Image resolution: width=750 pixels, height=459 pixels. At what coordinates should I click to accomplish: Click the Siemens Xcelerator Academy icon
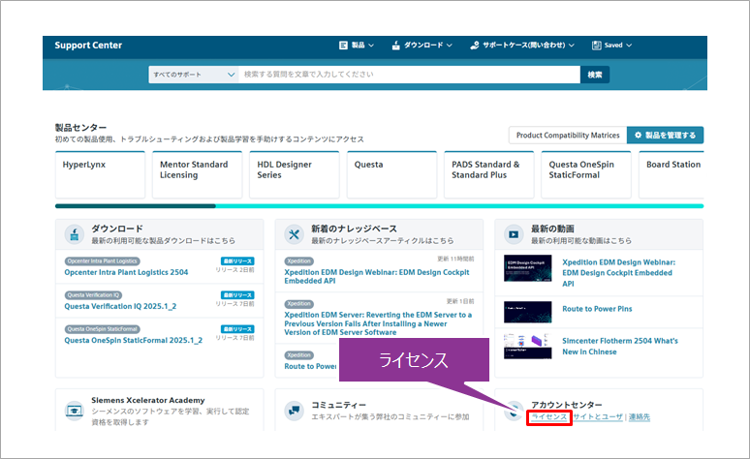(x=75, y=411)
